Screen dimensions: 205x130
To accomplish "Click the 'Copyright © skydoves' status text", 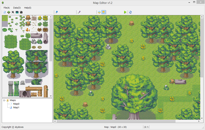I will click(x=13, y=127).
